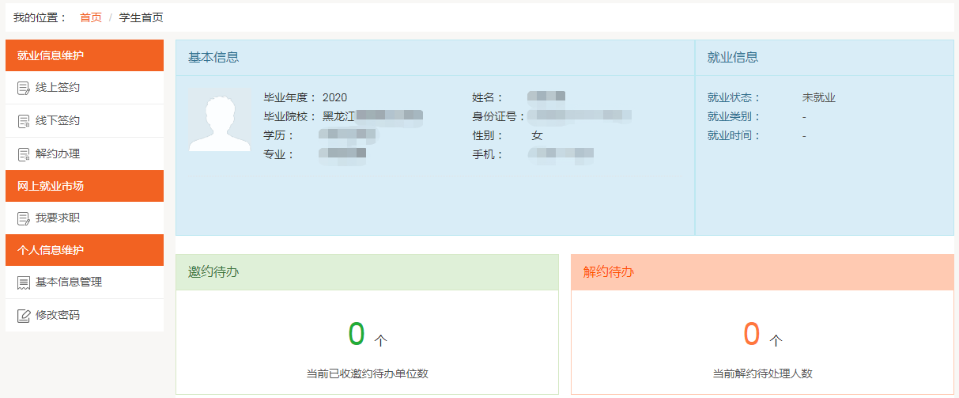Click the 首页 breadcrumb link
959x398 pixels.
pyautogui.click(x=91, y=17)
